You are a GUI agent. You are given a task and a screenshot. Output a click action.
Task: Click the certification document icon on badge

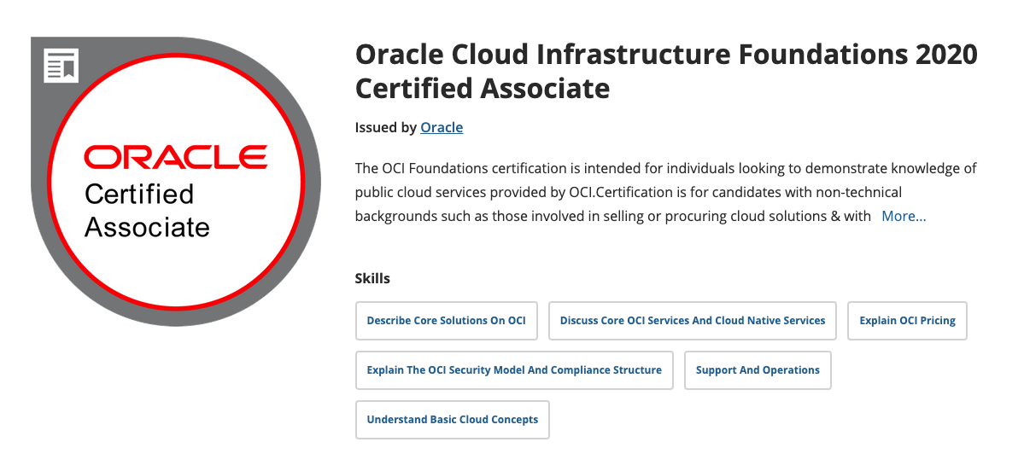click(x=61, y=65)
